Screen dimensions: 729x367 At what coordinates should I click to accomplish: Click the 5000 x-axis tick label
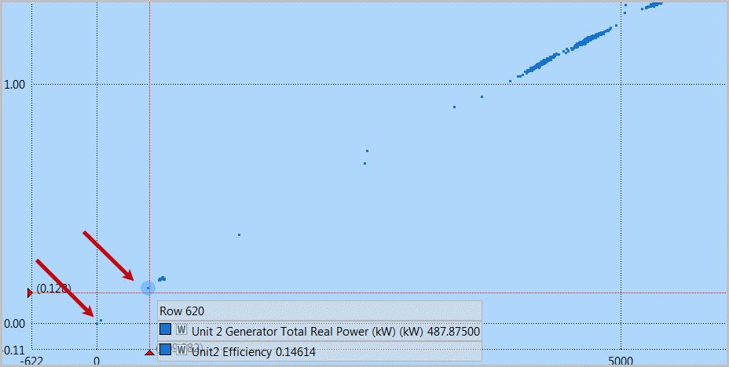[621, 362]
